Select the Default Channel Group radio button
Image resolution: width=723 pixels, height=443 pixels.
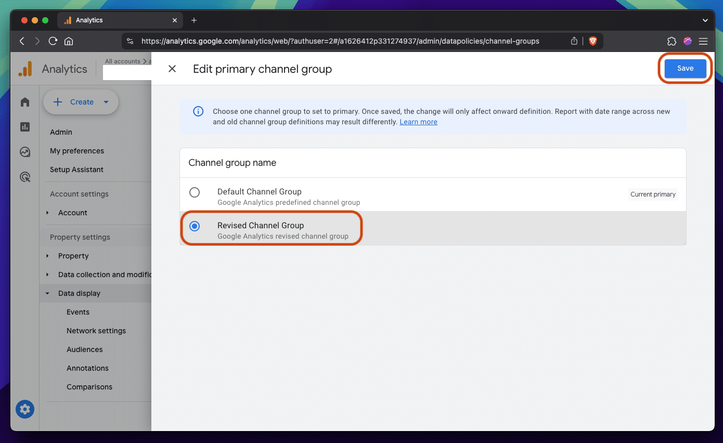coord(195,192)
